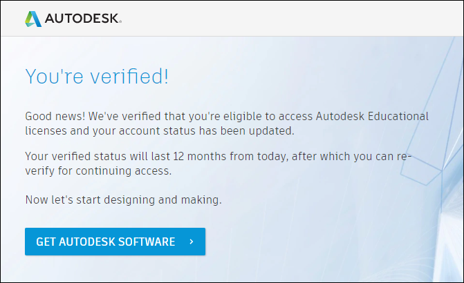
Task: Click the "continuing access" text
Action: (x=134, y=170)
